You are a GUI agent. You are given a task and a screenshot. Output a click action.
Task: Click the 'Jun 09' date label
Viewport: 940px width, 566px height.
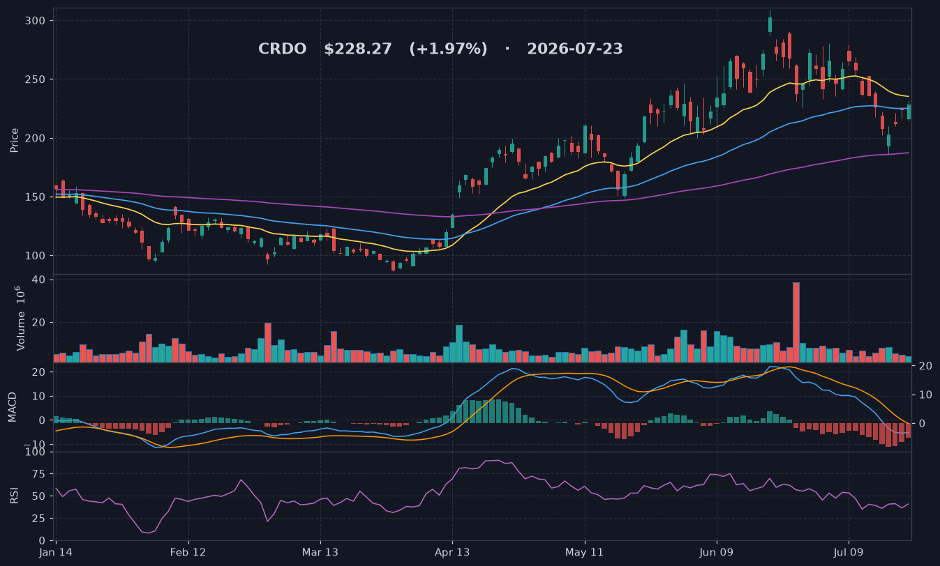coord(716,552)
